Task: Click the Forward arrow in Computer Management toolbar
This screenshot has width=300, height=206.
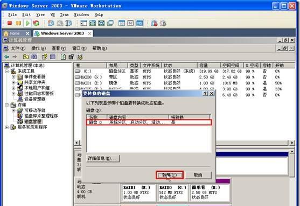Action: (x=15, y=57)
